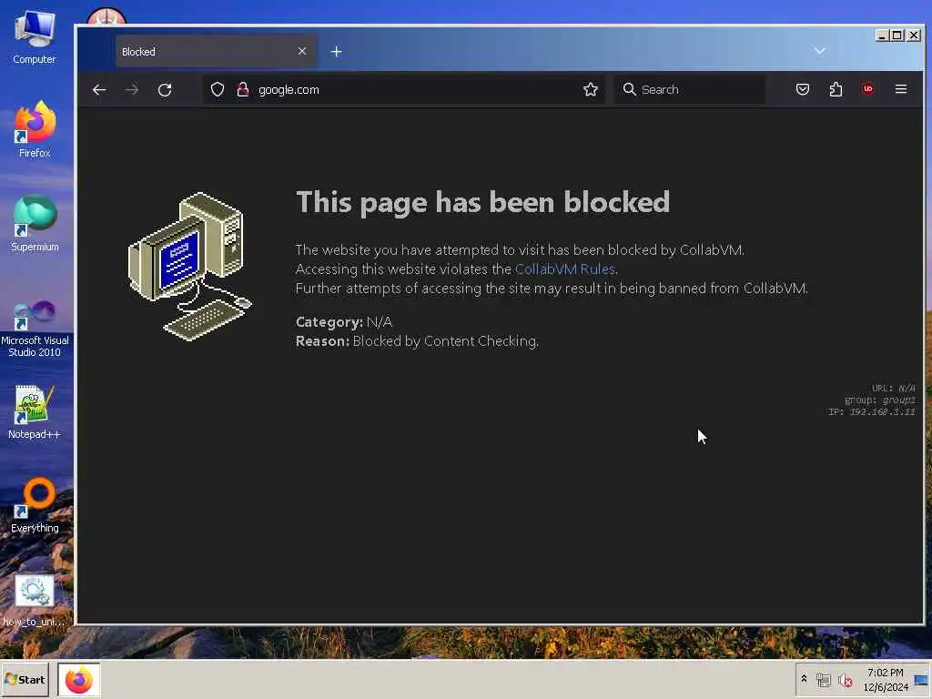Click the 'group: group1' debug text
The height and width of the screenshot is (699, 932).
(880, 400)
